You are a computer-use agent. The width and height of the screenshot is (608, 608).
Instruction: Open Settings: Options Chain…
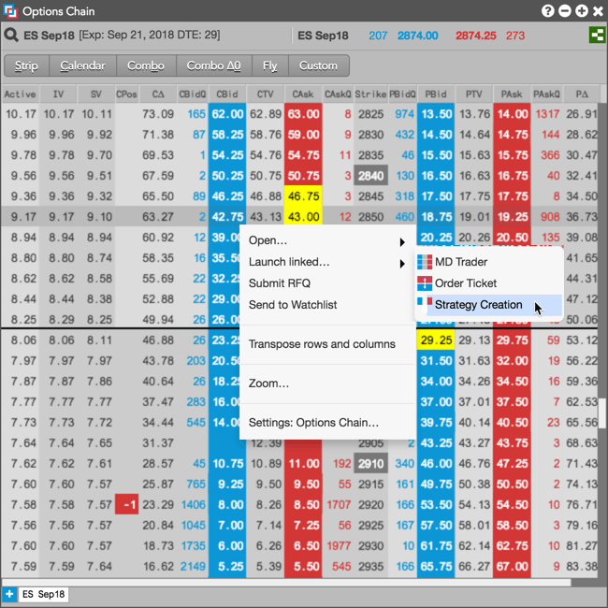(327, 423)
